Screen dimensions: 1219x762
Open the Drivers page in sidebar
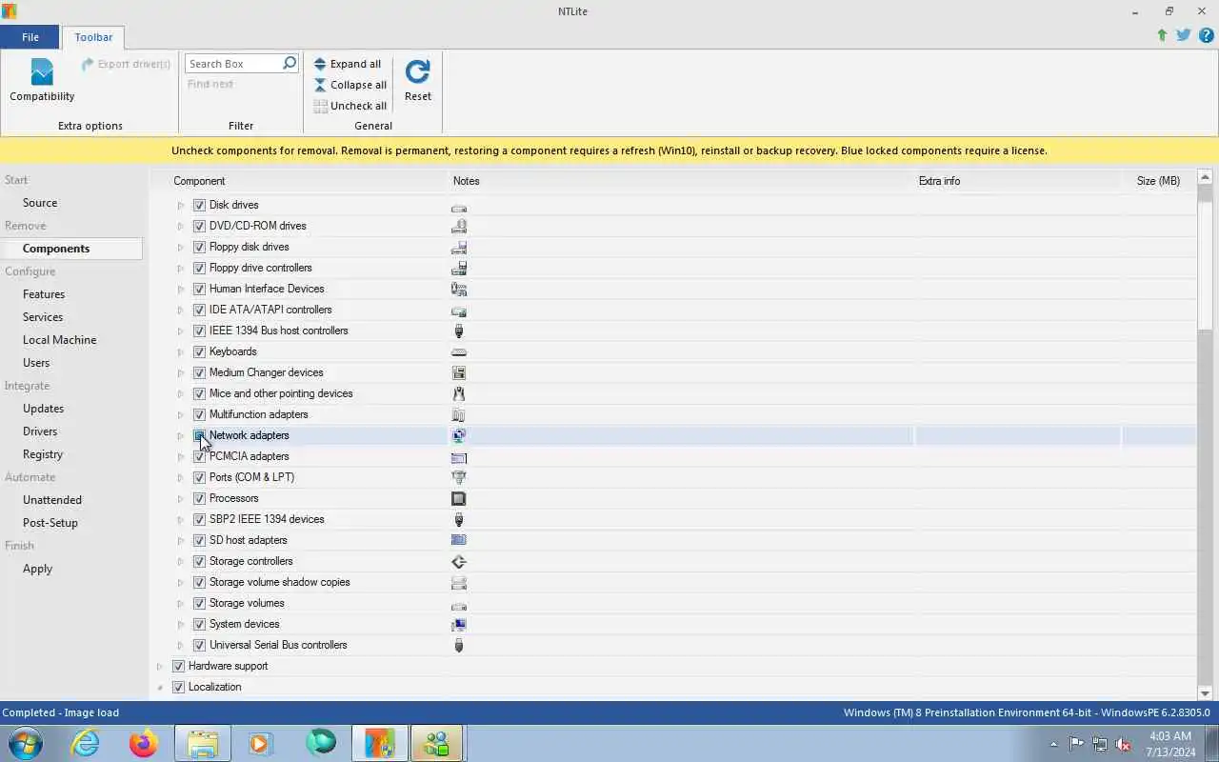pos(40,431)
